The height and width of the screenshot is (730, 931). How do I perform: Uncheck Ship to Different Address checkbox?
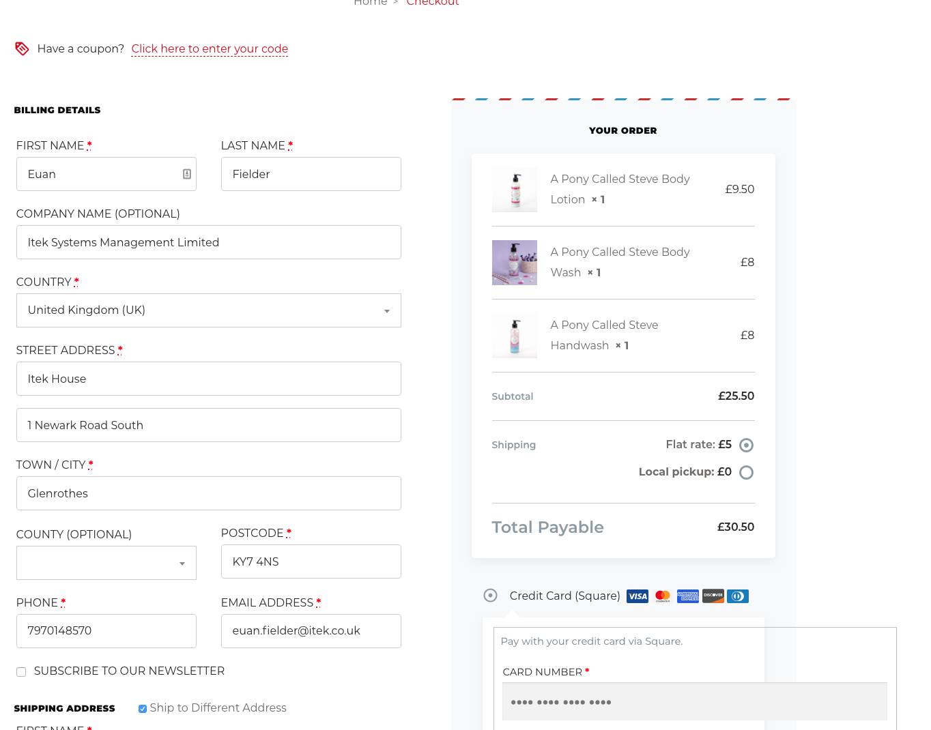point(143,709)
